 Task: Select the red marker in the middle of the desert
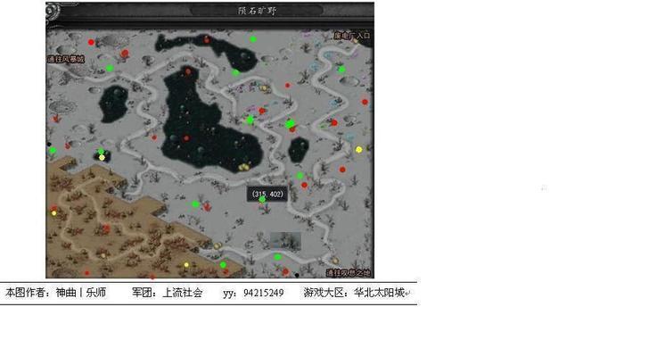click(106, 228)
